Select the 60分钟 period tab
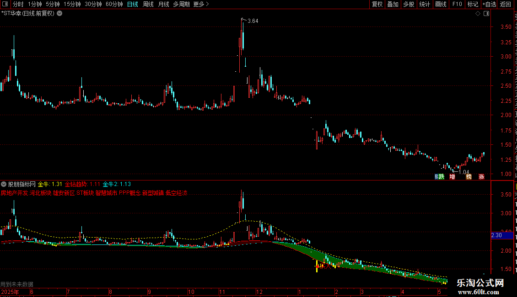This screenshot has height=297, width=517. click(114, 4)
